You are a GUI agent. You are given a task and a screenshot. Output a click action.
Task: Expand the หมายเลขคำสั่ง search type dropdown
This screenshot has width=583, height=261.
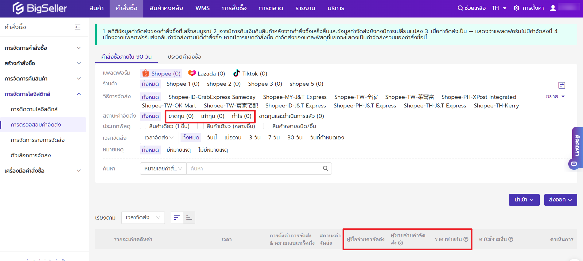click(x=163, y=169)
